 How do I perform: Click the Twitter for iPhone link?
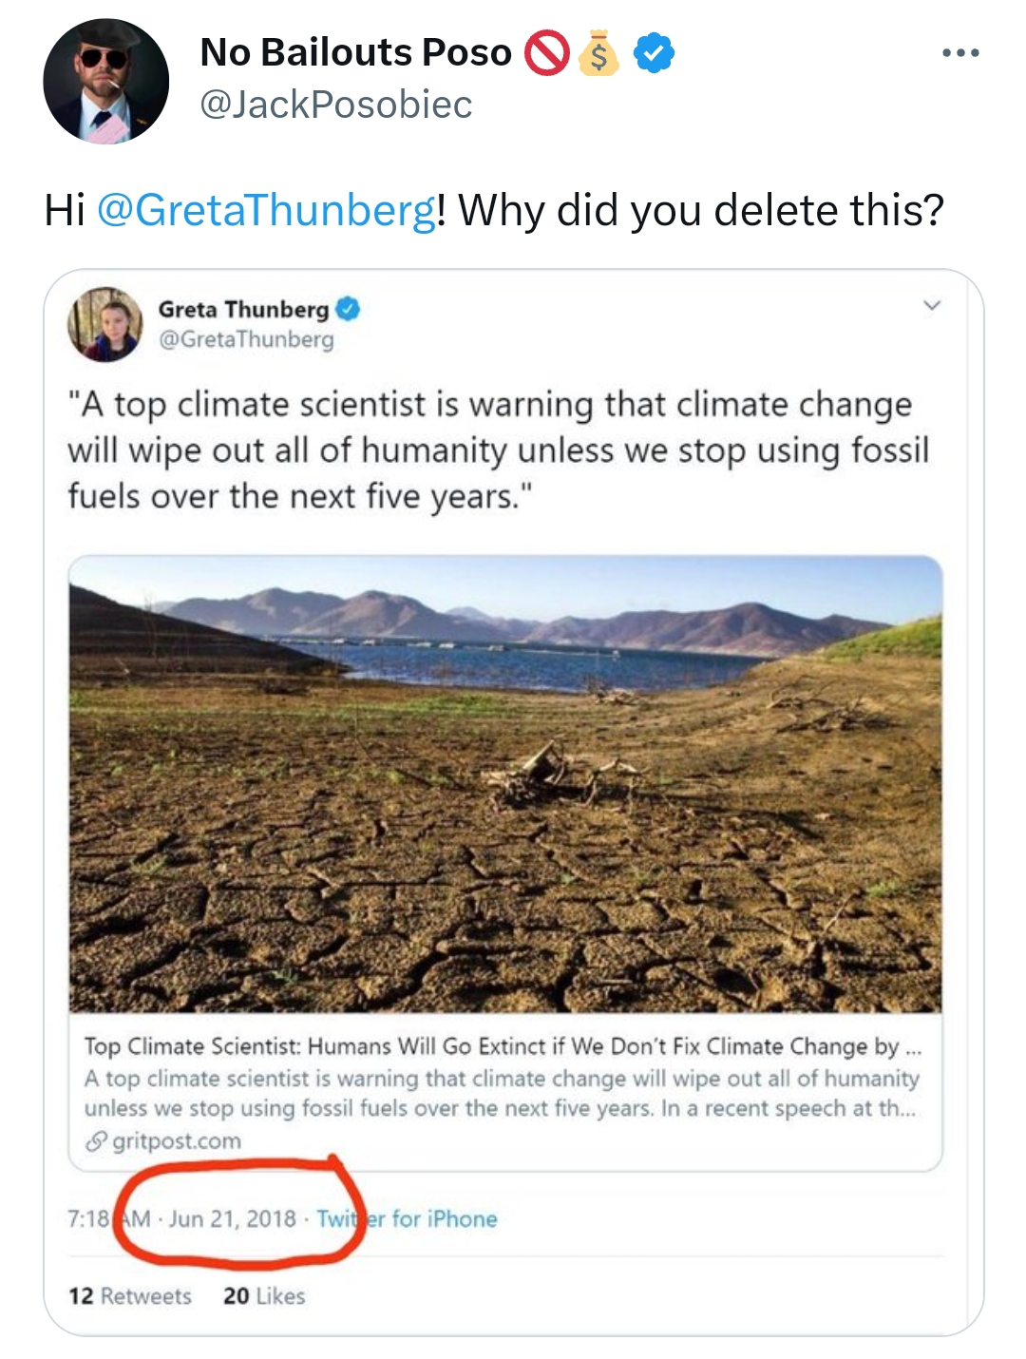tap(407, 1219)
